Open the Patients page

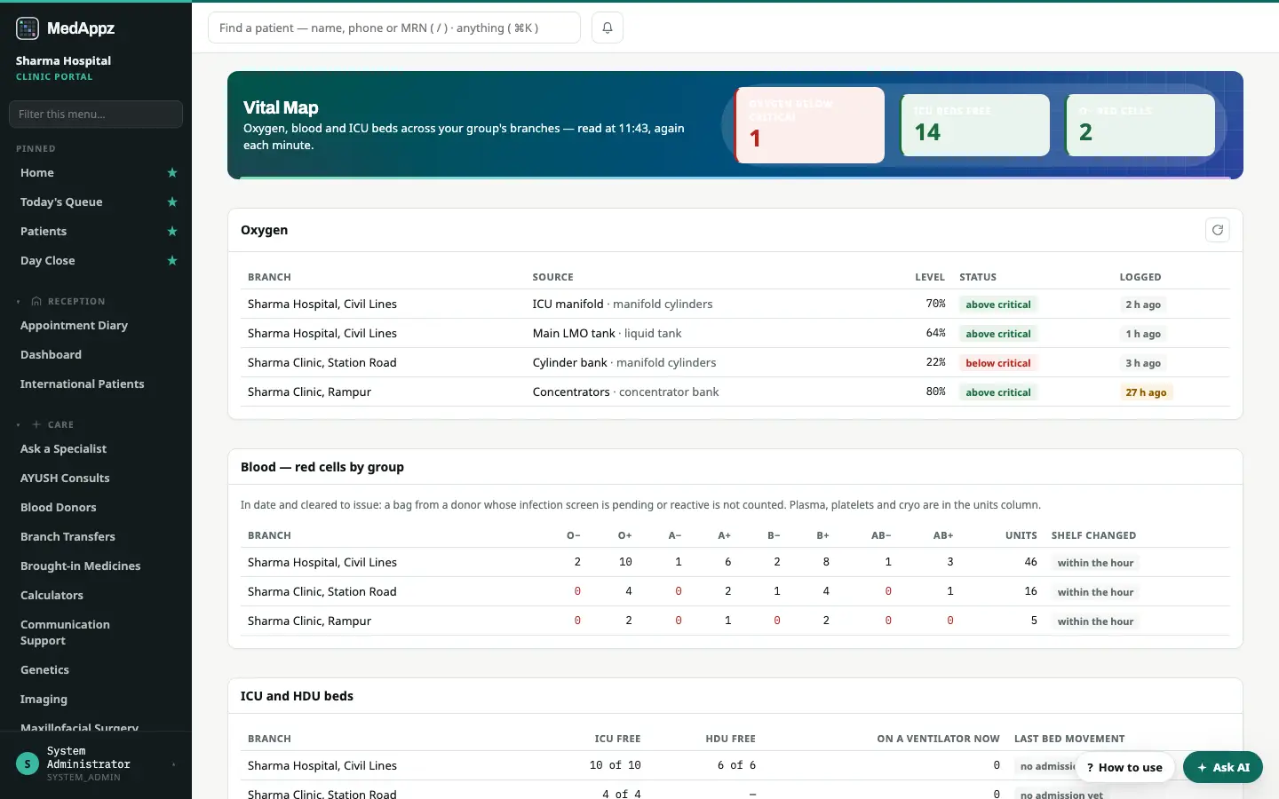[44, 231]
